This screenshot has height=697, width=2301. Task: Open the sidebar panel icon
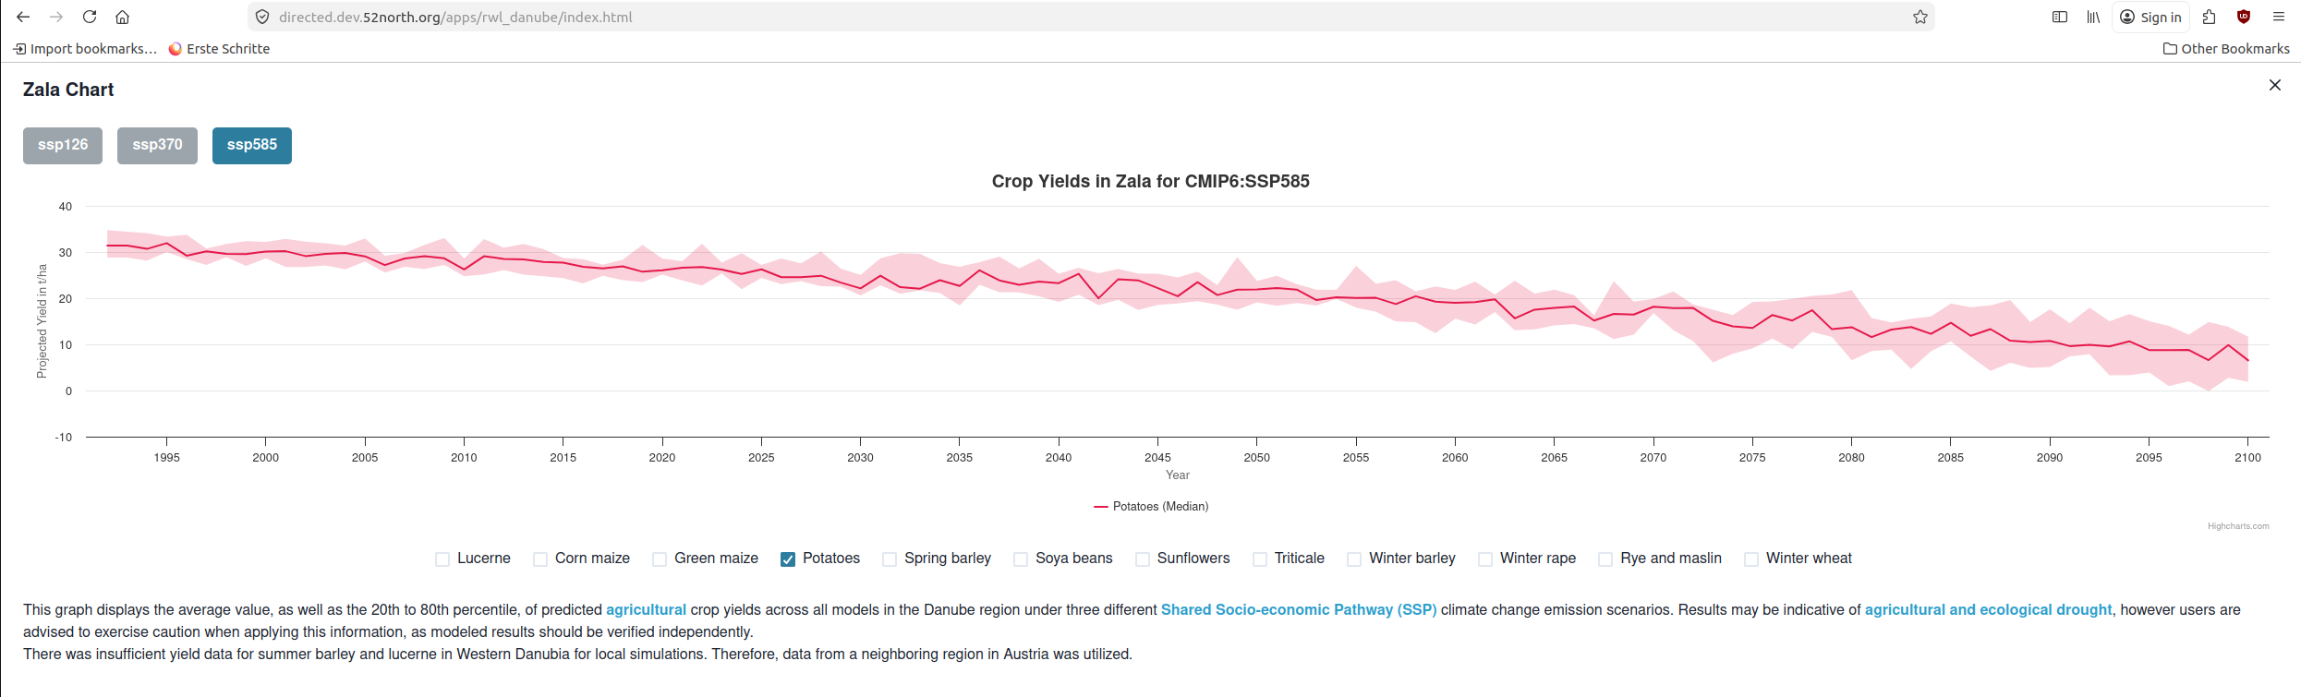coord(2060,17)
